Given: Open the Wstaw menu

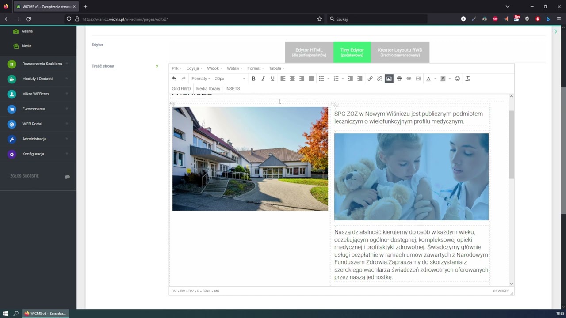Looking at the screenshot, I should tap(234, 68).
